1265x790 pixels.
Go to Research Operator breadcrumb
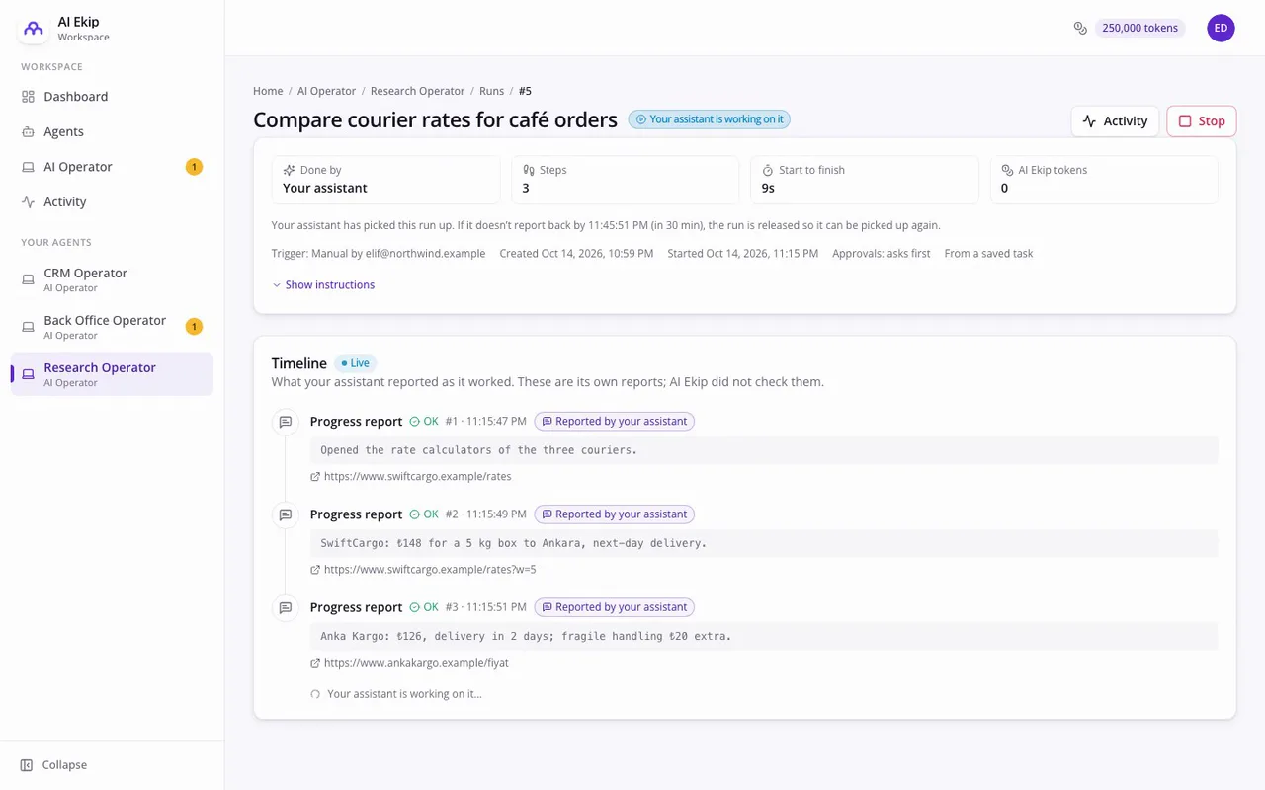(417, 91)
